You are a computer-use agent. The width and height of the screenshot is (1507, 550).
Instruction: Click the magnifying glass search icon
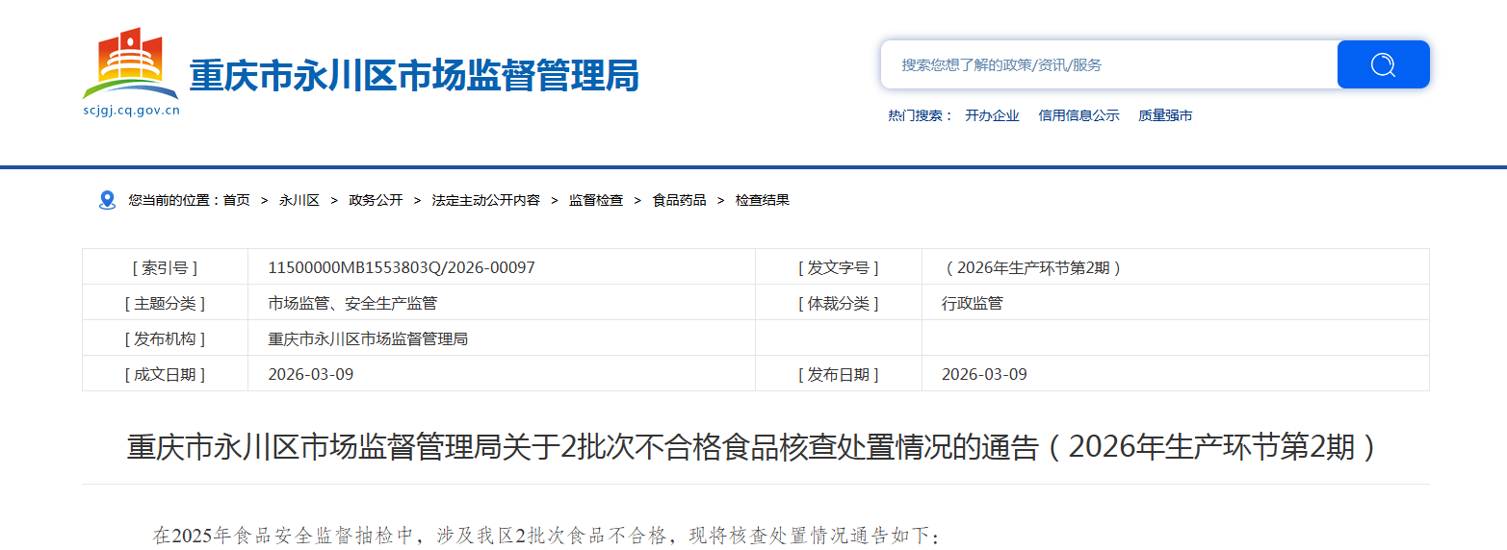click(1383, 64)
